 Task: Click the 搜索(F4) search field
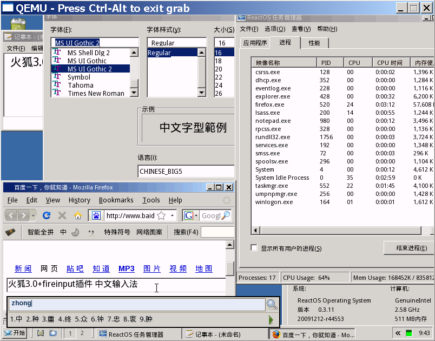pos(218,232)
